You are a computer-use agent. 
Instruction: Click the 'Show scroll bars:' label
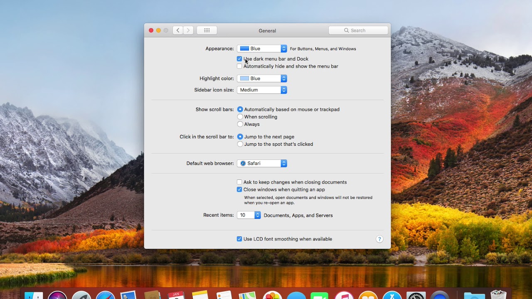click(214, 110)
